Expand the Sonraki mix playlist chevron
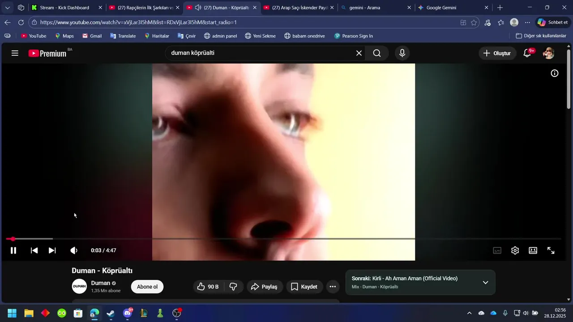The width and height of the screenshot is (573, 322). [x=485, y=283]
